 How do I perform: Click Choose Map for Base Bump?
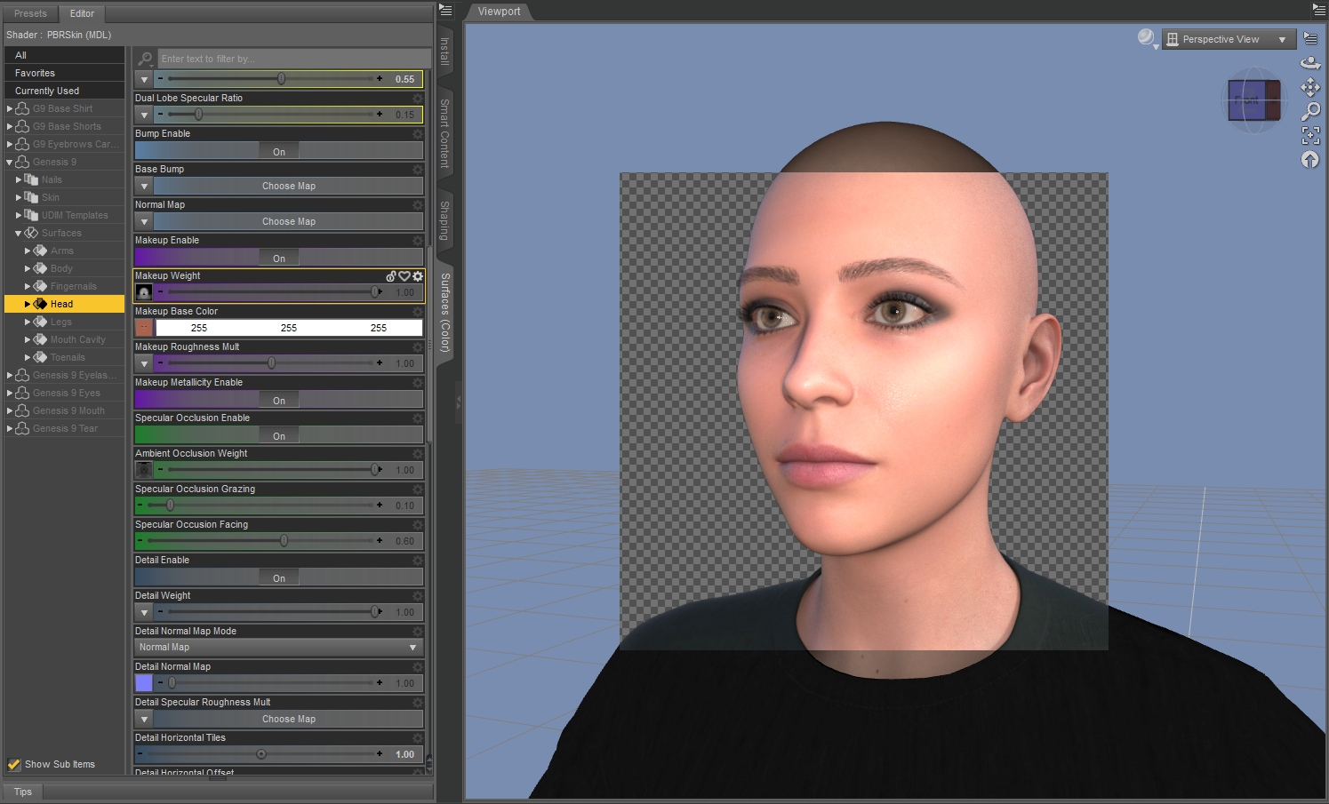[289, 186]
